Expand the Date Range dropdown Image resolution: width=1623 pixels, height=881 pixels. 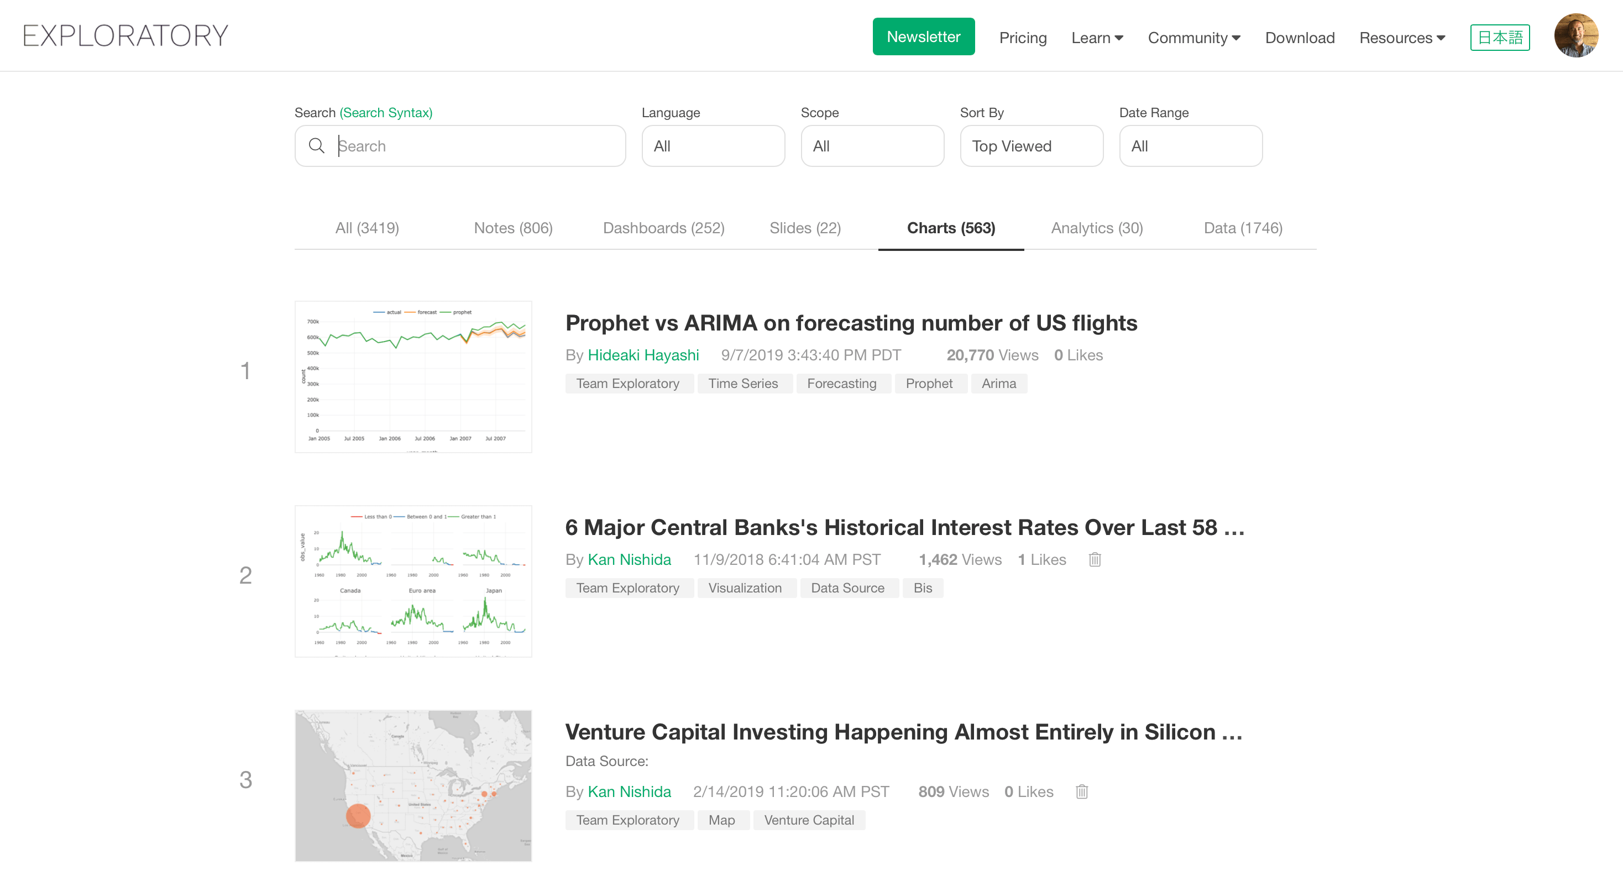pyautogui.click(x=1190, y=146)
